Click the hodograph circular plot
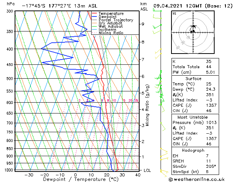This screenshot has width=236, height=182. 193,32
